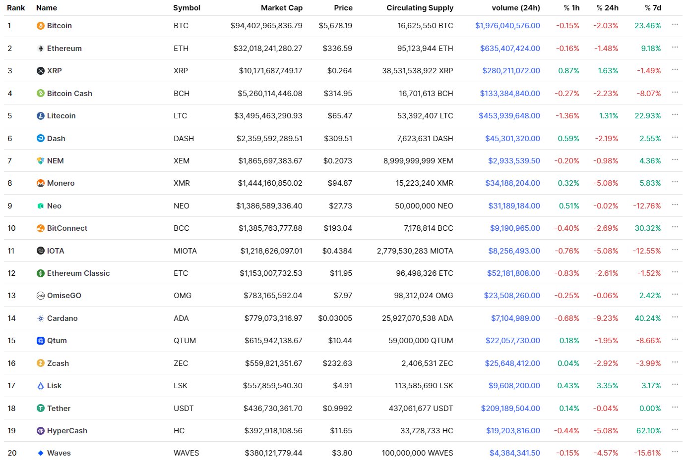Open Litecoin volume link $453,939,648.00
The image size is (687, 462).
509,116
